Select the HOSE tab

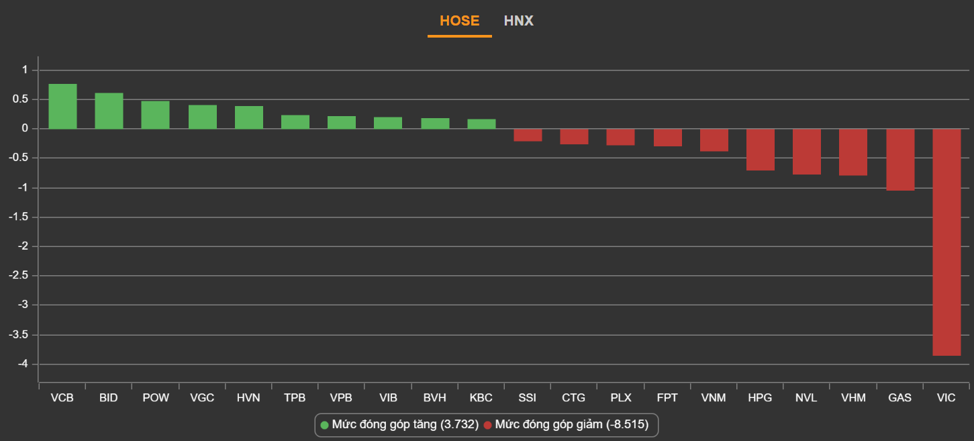tap(459, 21)
